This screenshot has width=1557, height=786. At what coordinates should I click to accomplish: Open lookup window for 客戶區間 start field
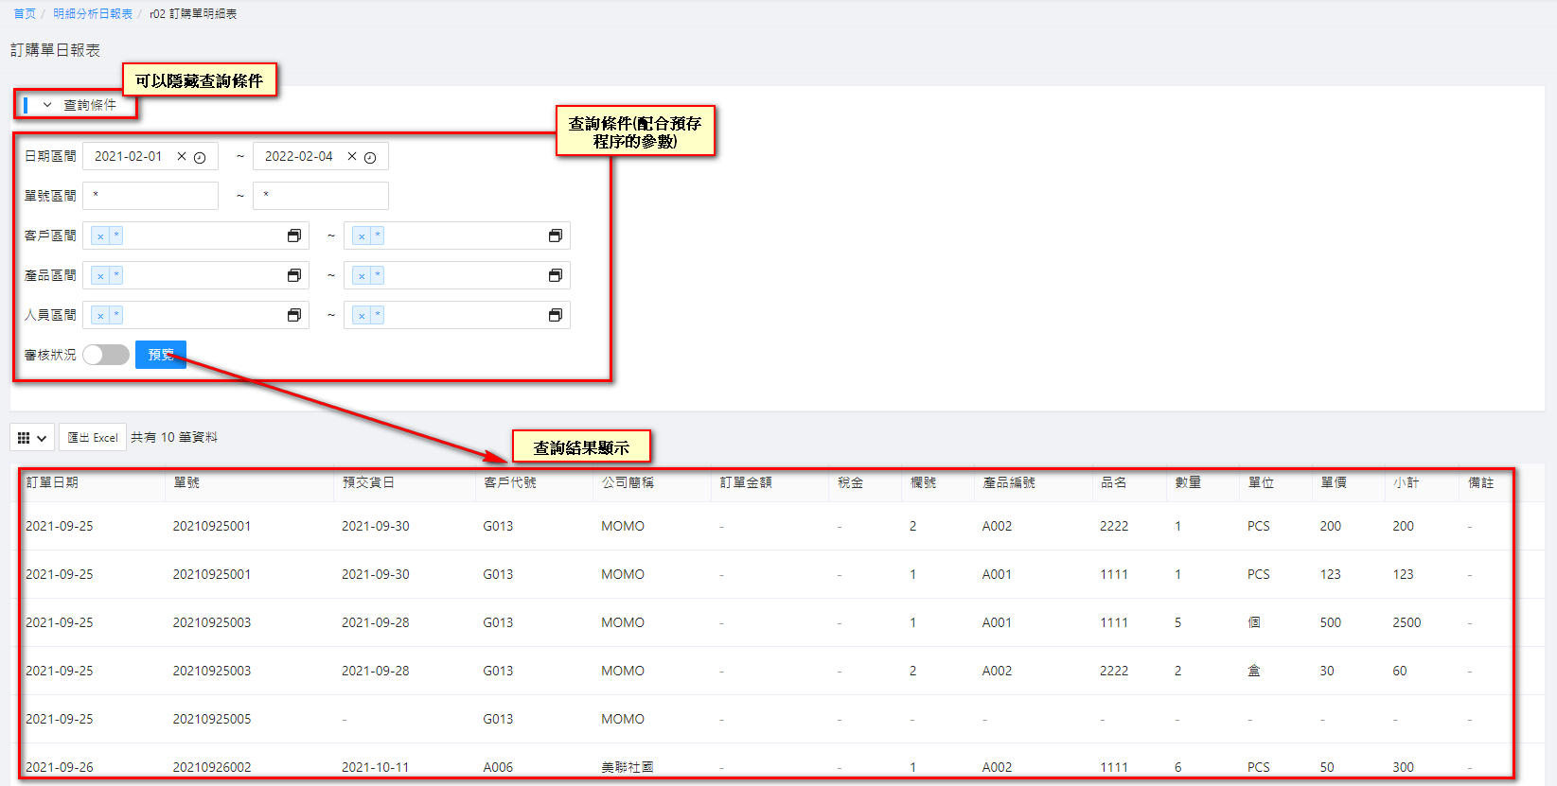coord(294,236)
